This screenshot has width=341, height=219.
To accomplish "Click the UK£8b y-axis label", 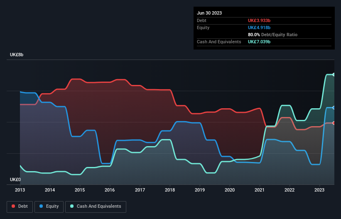I will click(17, 55).
